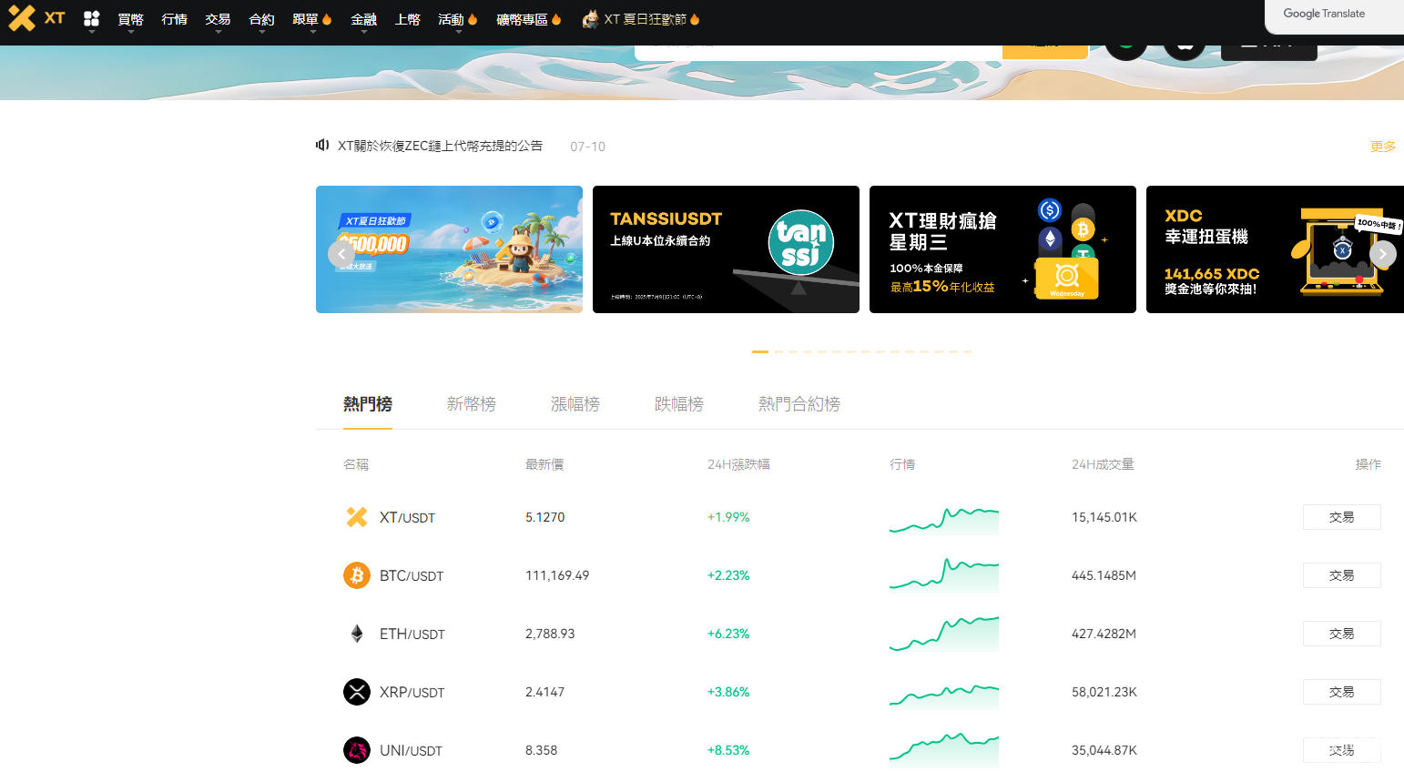This screenshot has width=1404, height=782.
Task: Open the 熱門合約榜 tab
Action: (x=799, y=404)
